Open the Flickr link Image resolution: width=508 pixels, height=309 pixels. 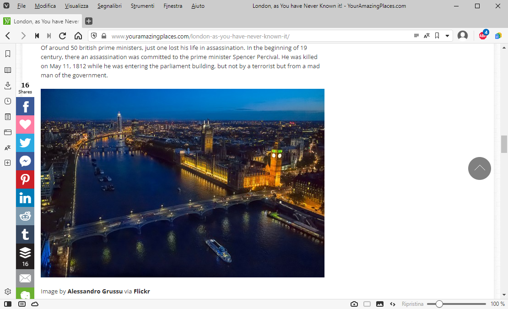pyautogui.click(x=141, y=291)
